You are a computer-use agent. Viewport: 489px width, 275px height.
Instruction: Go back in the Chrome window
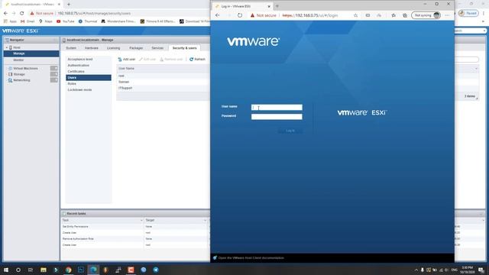pos(5,14)
